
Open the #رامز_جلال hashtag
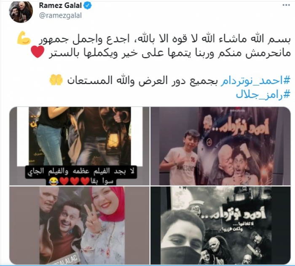click(263, 95)
